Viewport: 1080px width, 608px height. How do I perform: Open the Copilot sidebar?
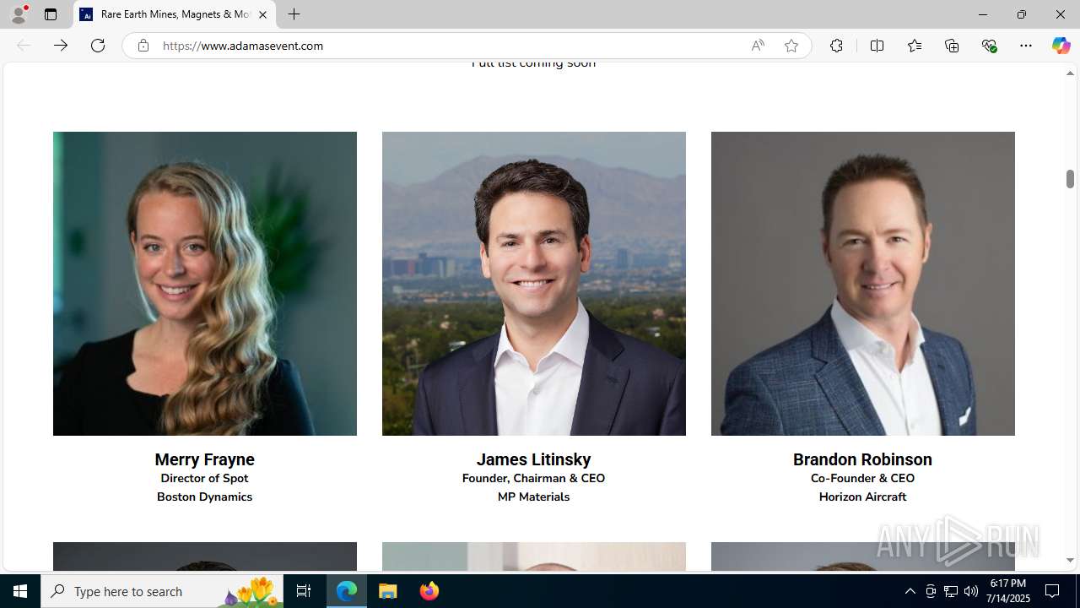pyautogui.click(x=1061, y=46)
